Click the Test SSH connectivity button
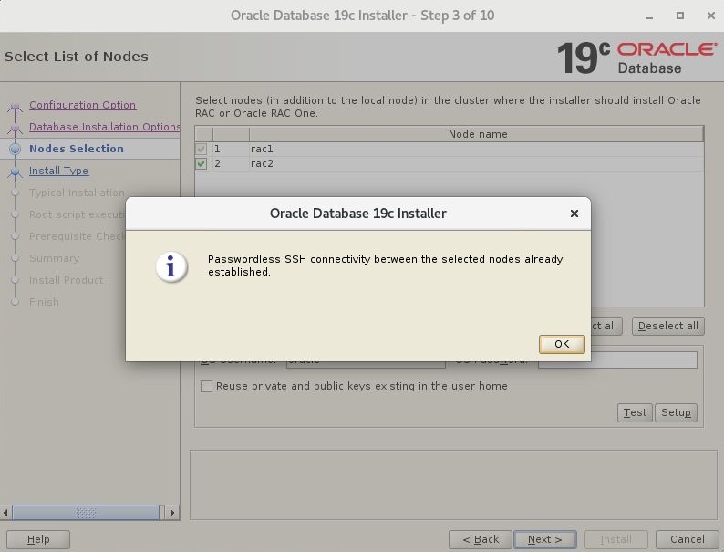 pyautogui.click(x=635, y=412)
